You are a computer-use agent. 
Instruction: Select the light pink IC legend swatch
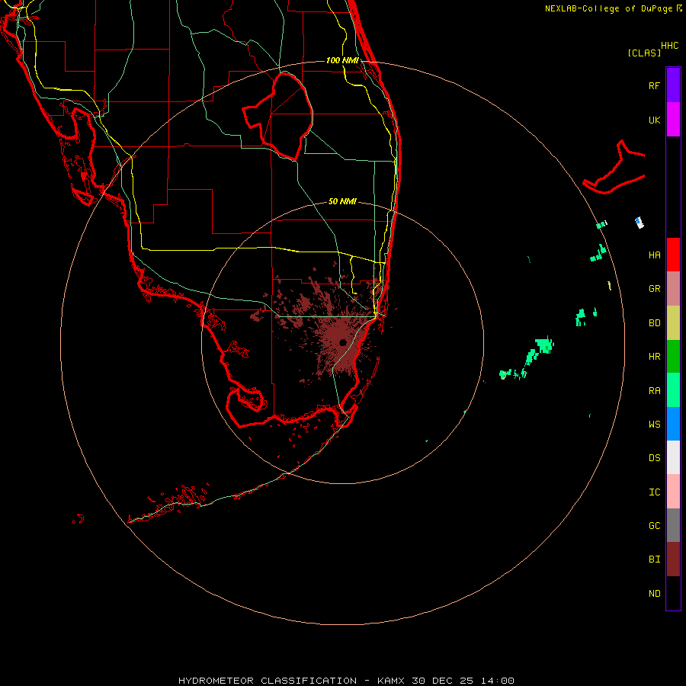[673, 492]
